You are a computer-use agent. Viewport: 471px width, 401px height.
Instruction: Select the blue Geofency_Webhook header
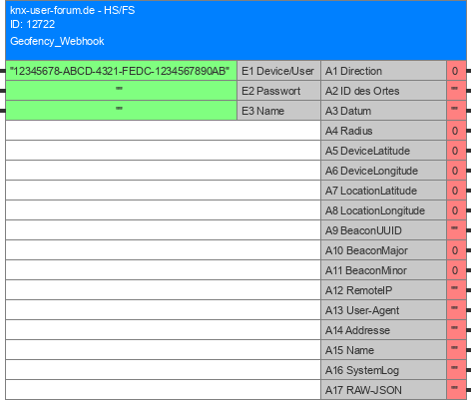[x=235, y=31]
